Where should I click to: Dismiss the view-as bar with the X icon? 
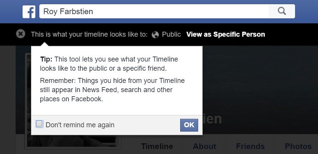tap(21, 34)
